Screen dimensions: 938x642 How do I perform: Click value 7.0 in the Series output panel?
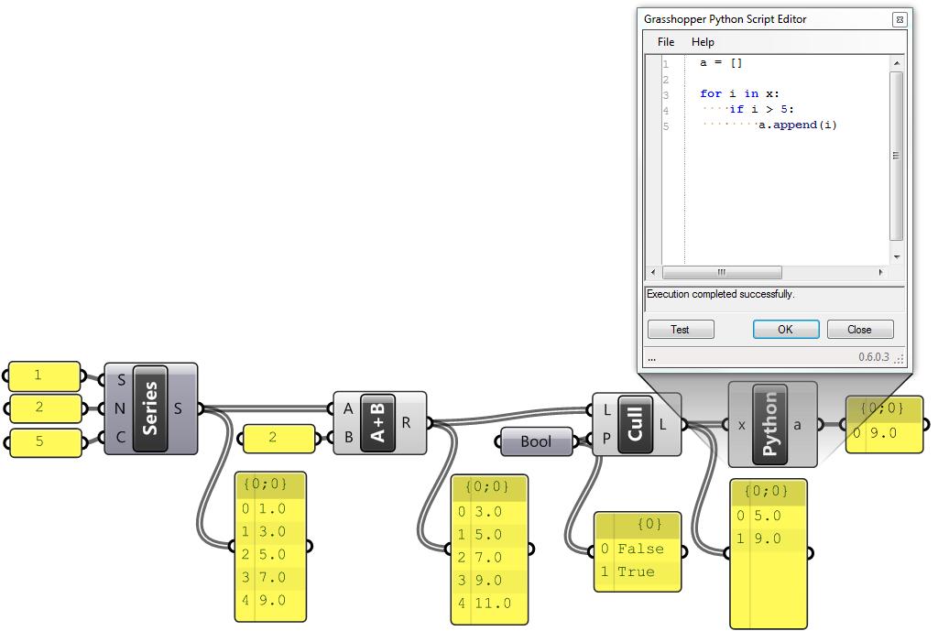click(x=272, y=577)
